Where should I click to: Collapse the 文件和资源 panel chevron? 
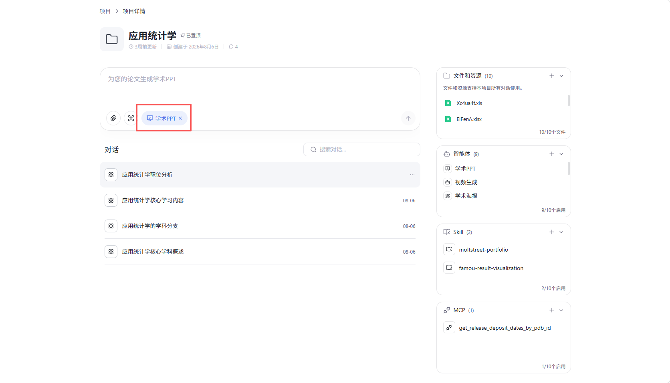561,76
